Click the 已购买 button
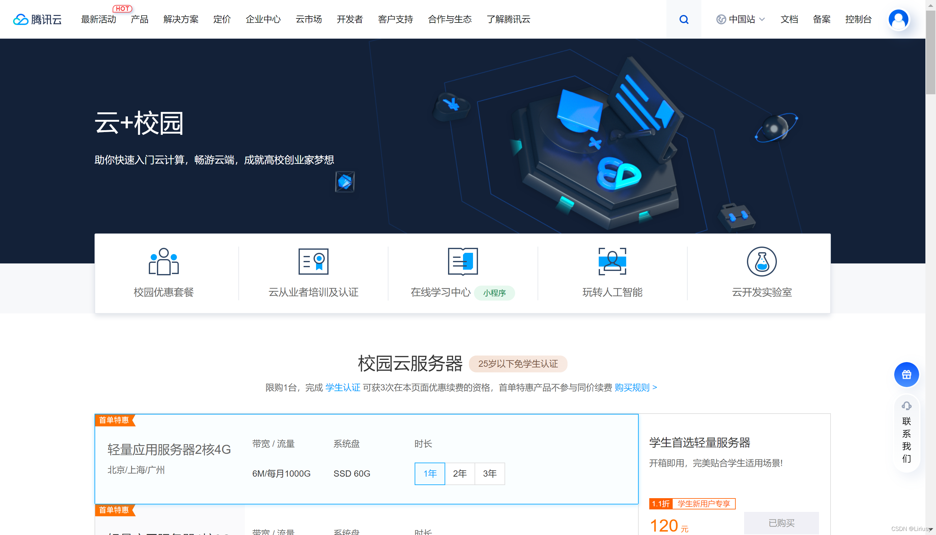Viewport: 936px width, 535px height. [781, 523]
